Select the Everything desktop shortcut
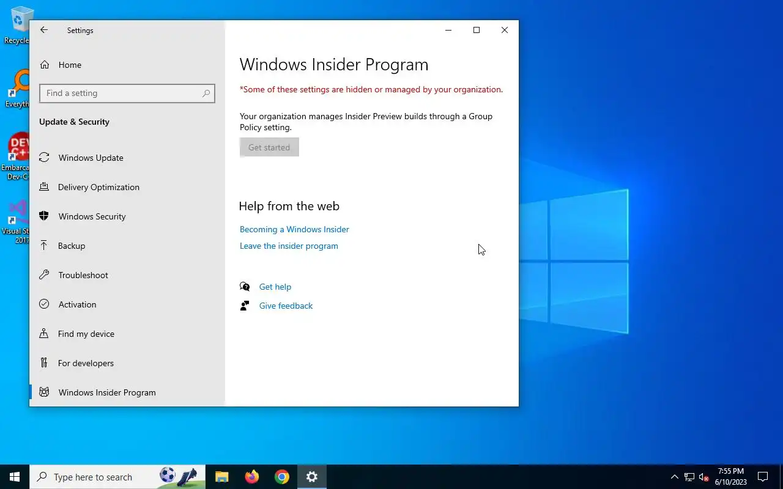Image resolution: width=783 pixels, height=489 pixels. pos(16,89)
